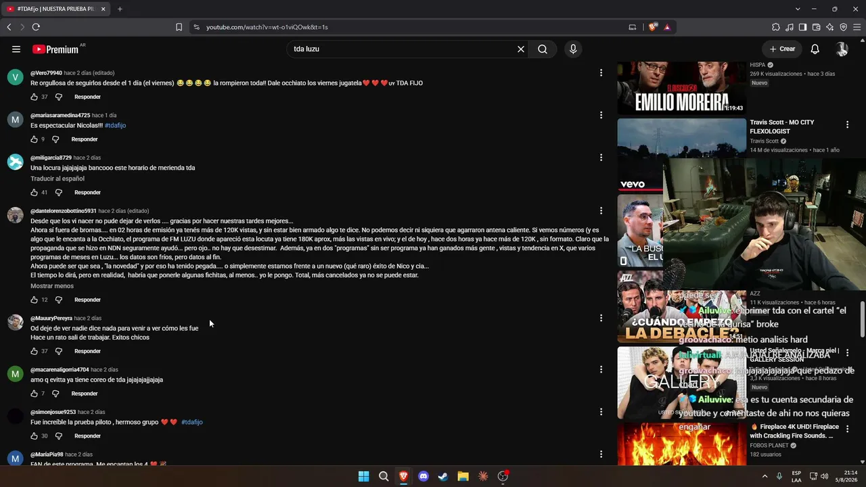Viewport: 866px width, 487px height.
Task: Like @miligarcia8729's comment
Action: [x=34, y=193]
